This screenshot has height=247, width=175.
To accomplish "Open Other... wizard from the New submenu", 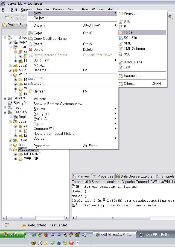I will click(142, 84).
